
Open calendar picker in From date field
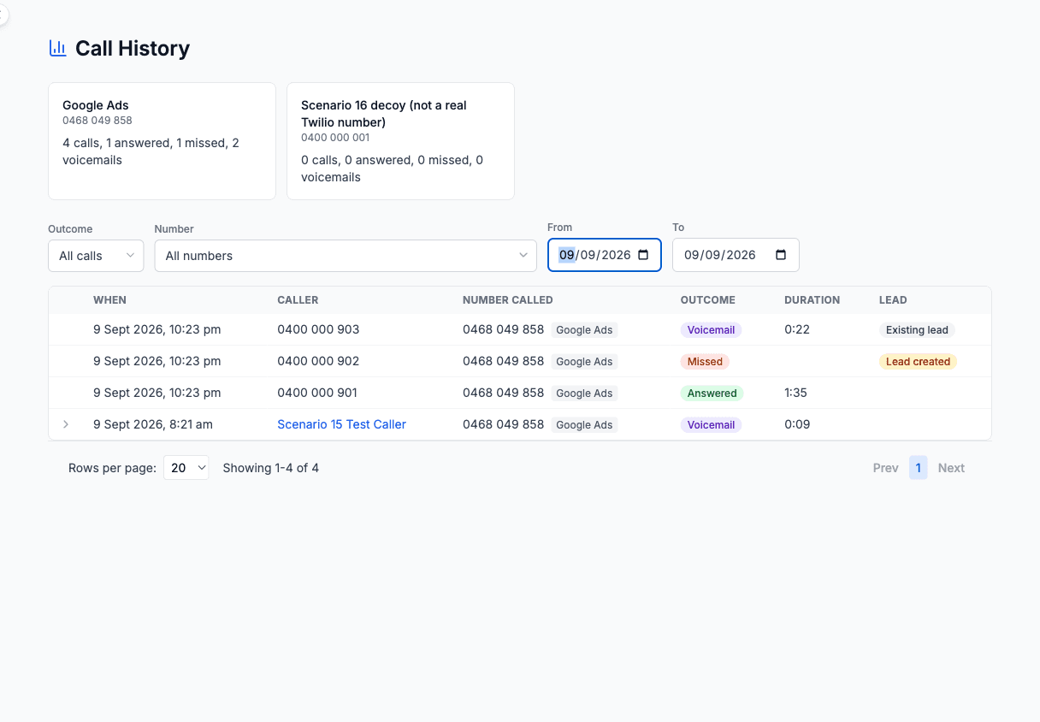pyautogui.click(x=644, y=255)
